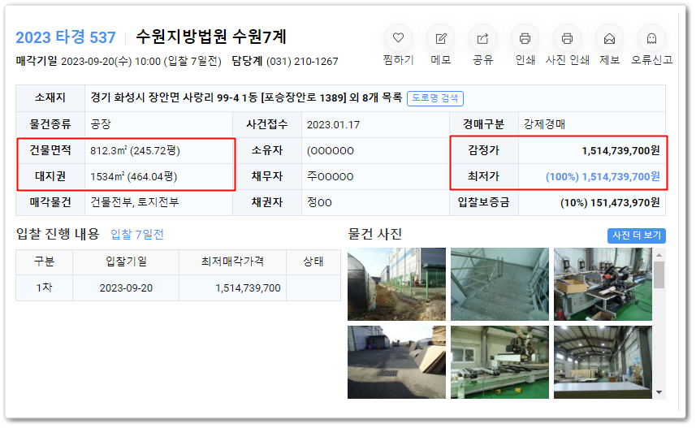The image size is (696, 428).
Task: Click the 입찰기일 column header
Action: point(126,262)
